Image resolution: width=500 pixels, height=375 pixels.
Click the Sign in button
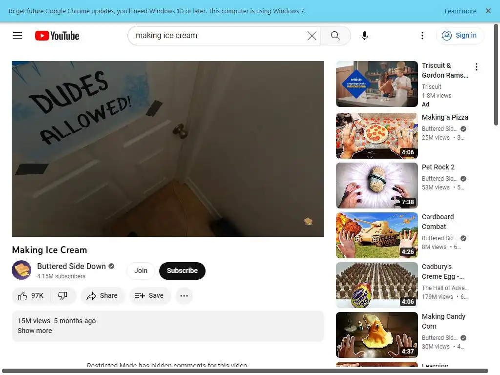pos(460,35)
